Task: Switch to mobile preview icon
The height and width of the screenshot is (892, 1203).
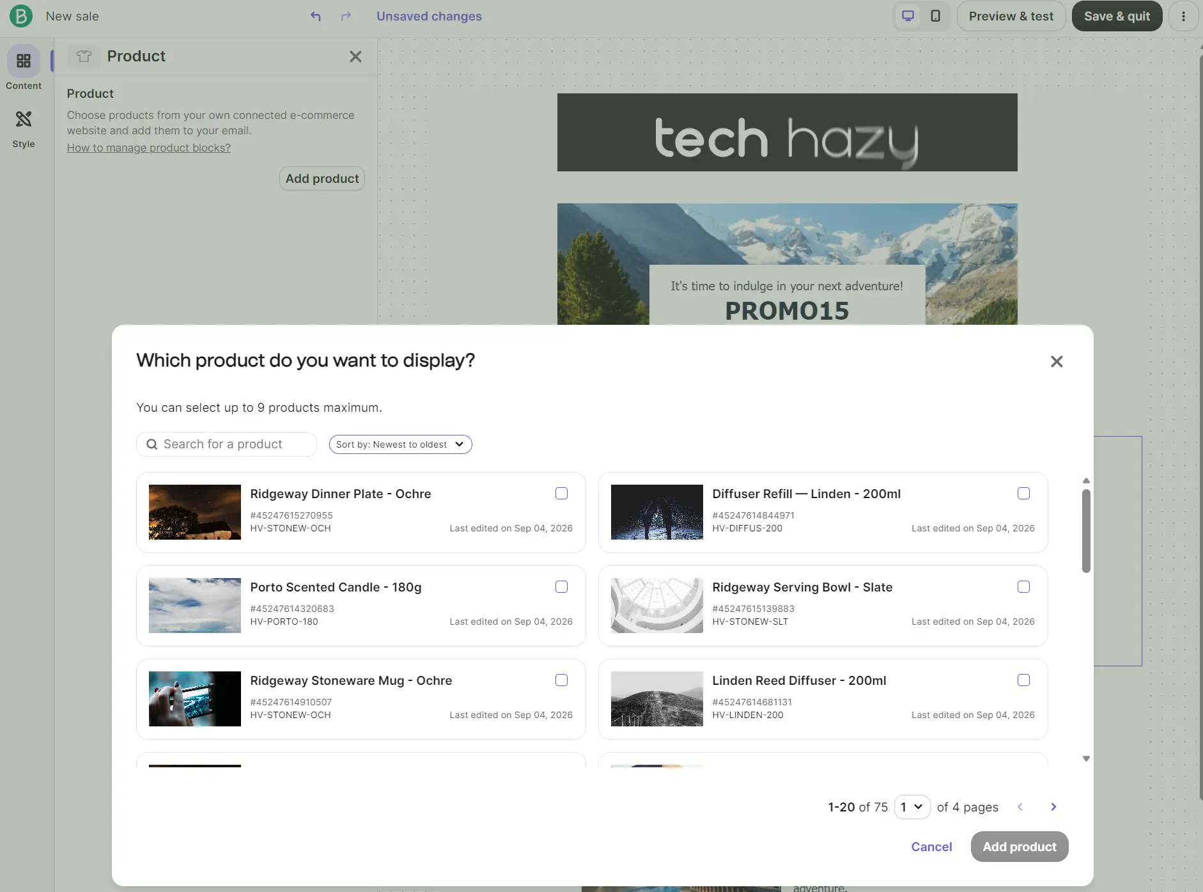Action: click(935, 16)
